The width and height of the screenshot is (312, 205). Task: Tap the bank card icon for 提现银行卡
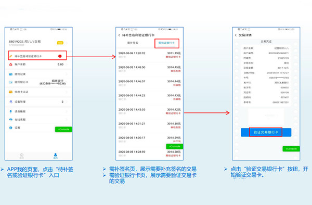coord(11,82)
